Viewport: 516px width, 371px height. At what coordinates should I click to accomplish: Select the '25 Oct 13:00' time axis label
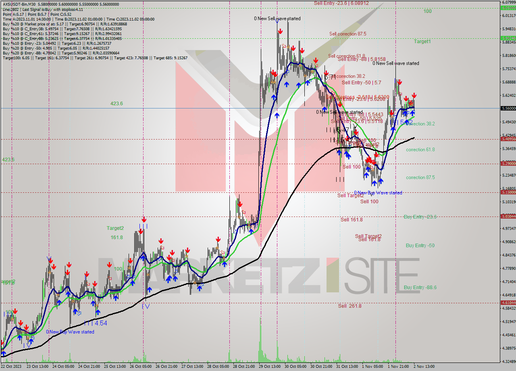[115, 367]
